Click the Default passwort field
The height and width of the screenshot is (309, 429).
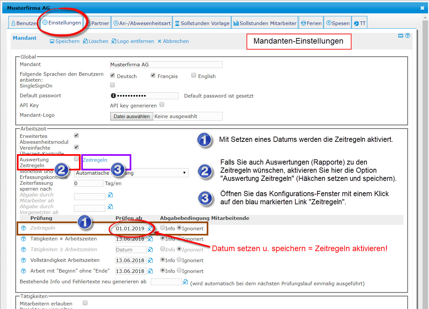click(147, 96)
